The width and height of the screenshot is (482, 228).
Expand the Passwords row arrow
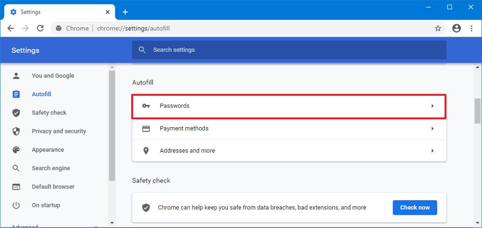coord(432,106)
